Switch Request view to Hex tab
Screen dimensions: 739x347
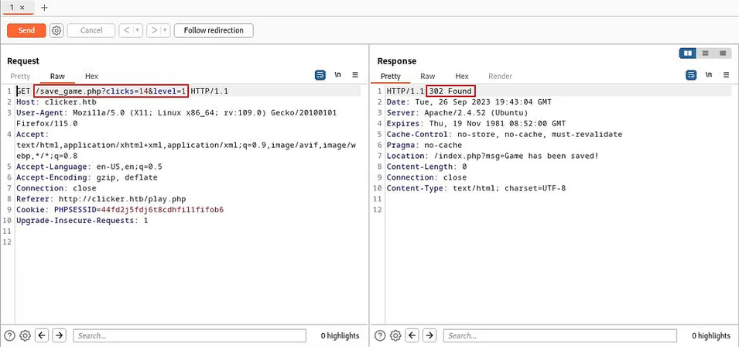91,76
